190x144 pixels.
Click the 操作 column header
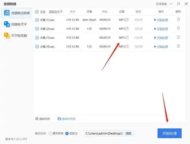[x=161, y=12]
